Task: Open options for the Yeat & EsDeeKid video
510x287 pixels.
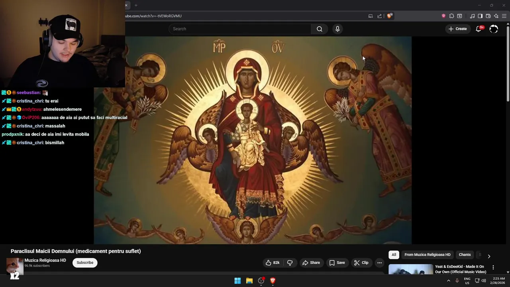Action: (493, 267)
